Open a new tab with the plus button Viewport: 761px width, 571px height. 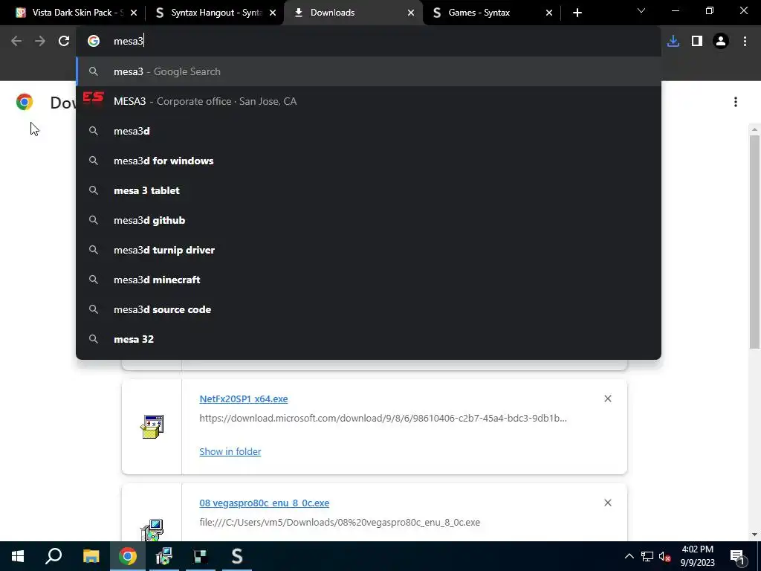(x=577, y=13)
